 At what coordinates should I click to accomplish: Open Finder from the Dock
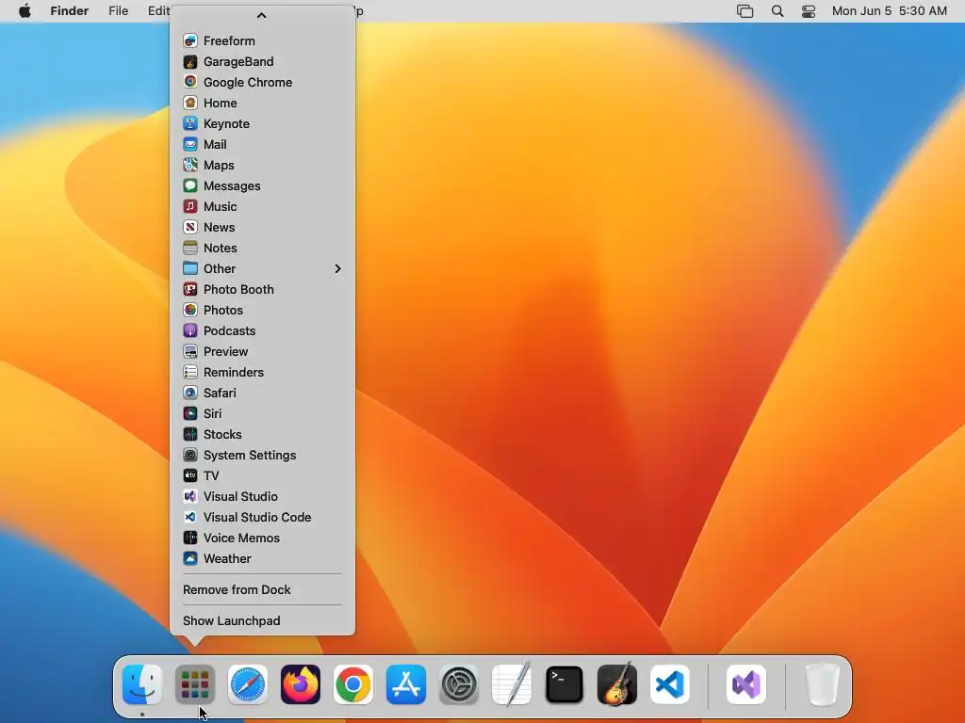(142, 684)
